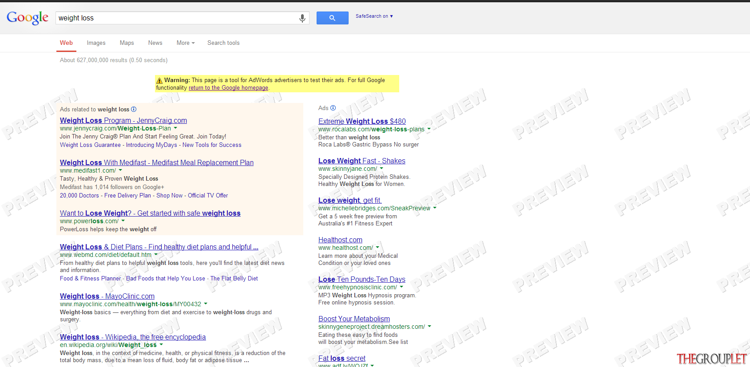This screenshot has width=750, height=367.
Task: Switch to News tab
Action: pyautogui.click(x=155, y=43)
